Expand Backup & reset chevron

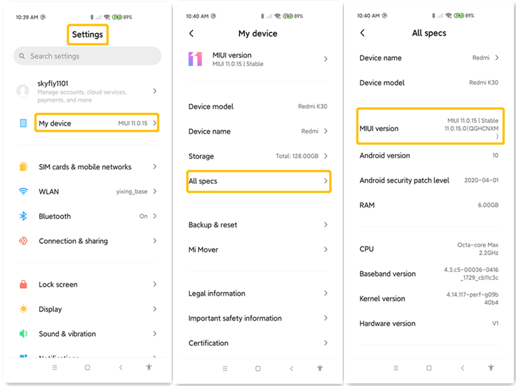(326, 225)
